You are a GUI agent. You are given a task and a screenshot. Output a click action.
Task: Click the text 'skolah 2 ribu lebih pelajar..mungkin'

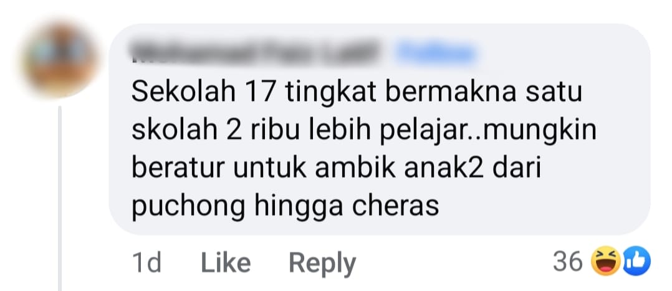364,130
